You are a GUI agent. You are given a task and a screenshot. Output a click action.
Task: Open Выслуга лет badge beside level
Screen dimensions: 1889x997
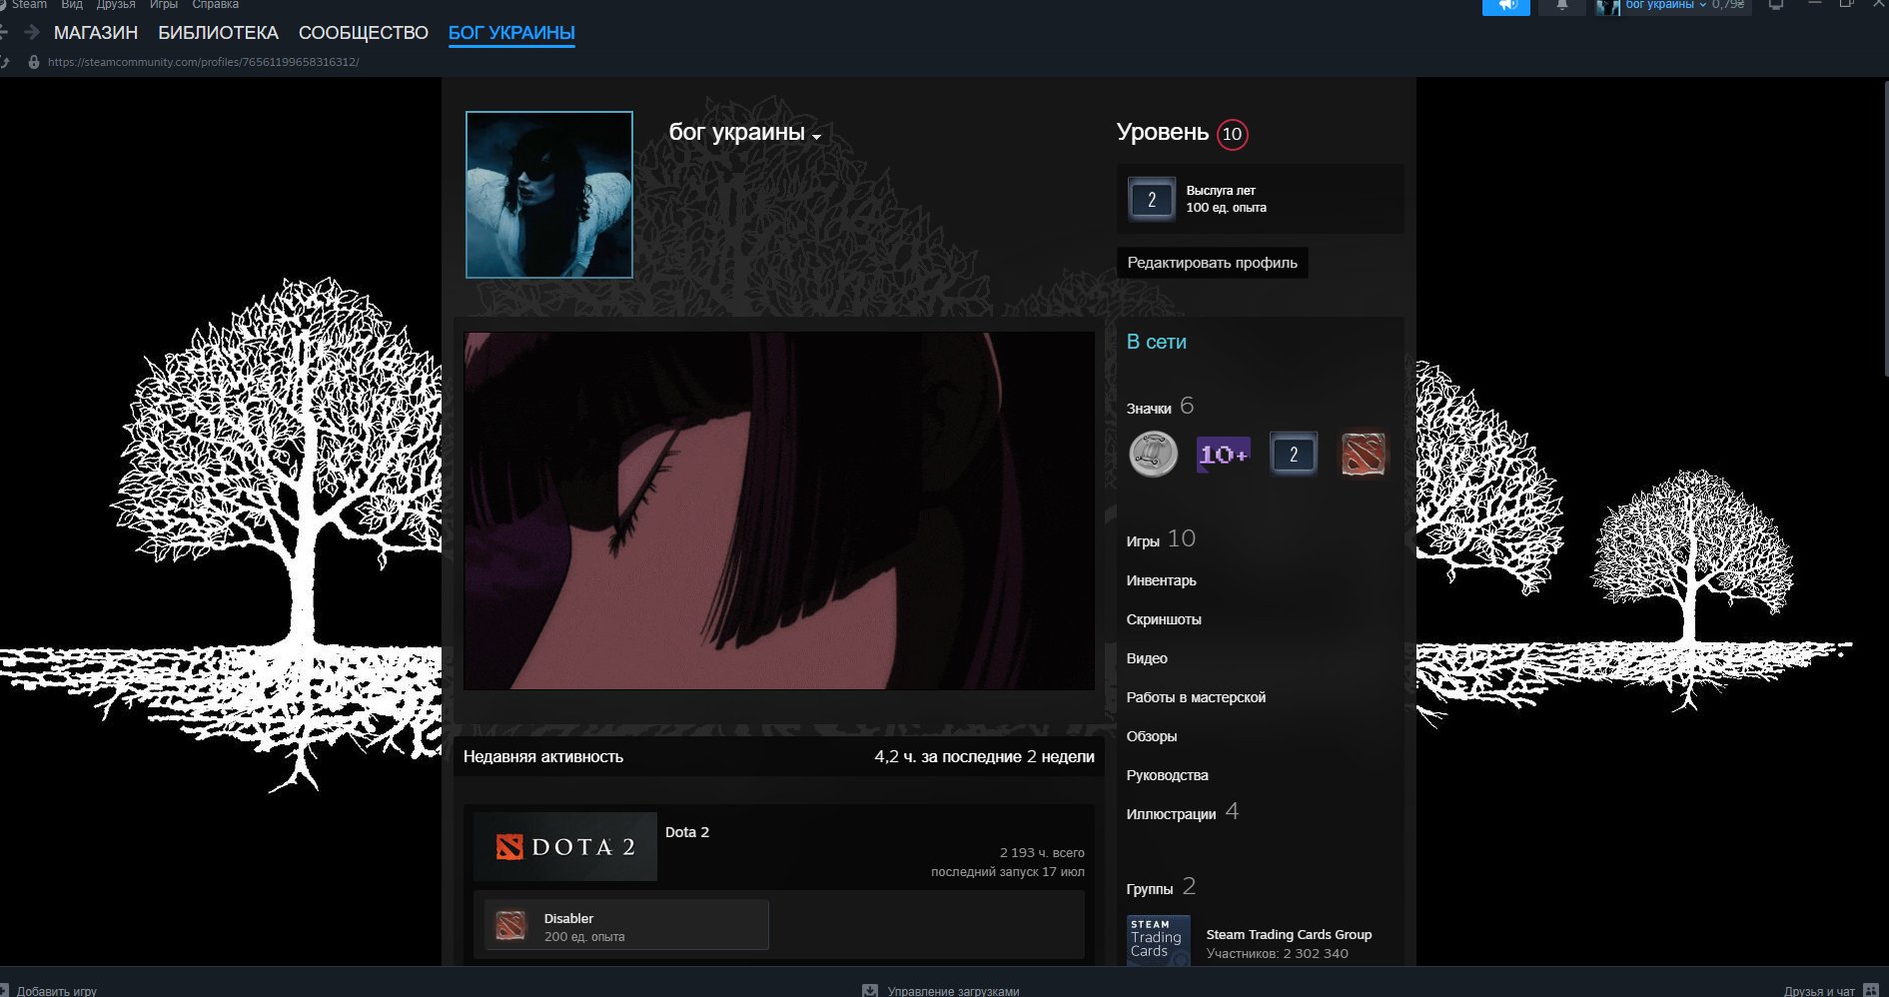point(1151,199)
